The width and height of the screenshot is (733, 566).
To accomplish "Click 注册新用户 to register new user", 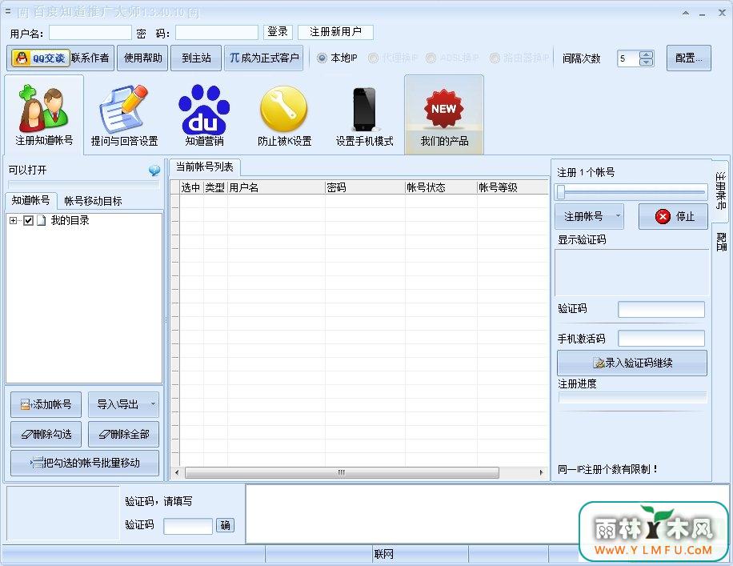I will point(335,32).
